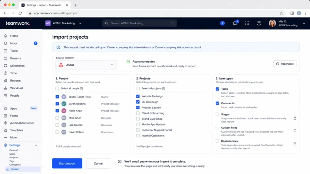Select Import settings submenu item
This screenshot has height=174, width=310.
(23, 169)
